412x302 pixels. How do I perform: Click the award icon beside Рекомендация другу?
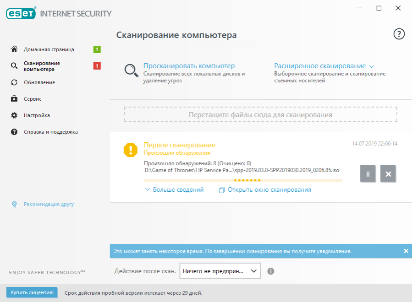tap(15, 204)
